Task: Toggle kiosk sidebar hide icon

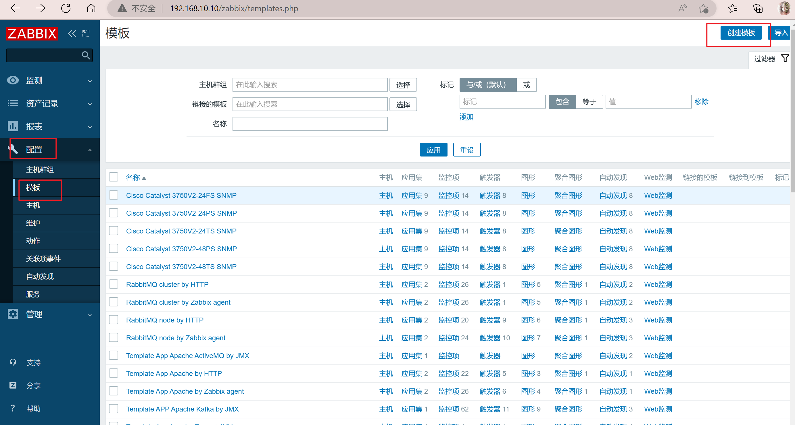Action: click(86, 33)
